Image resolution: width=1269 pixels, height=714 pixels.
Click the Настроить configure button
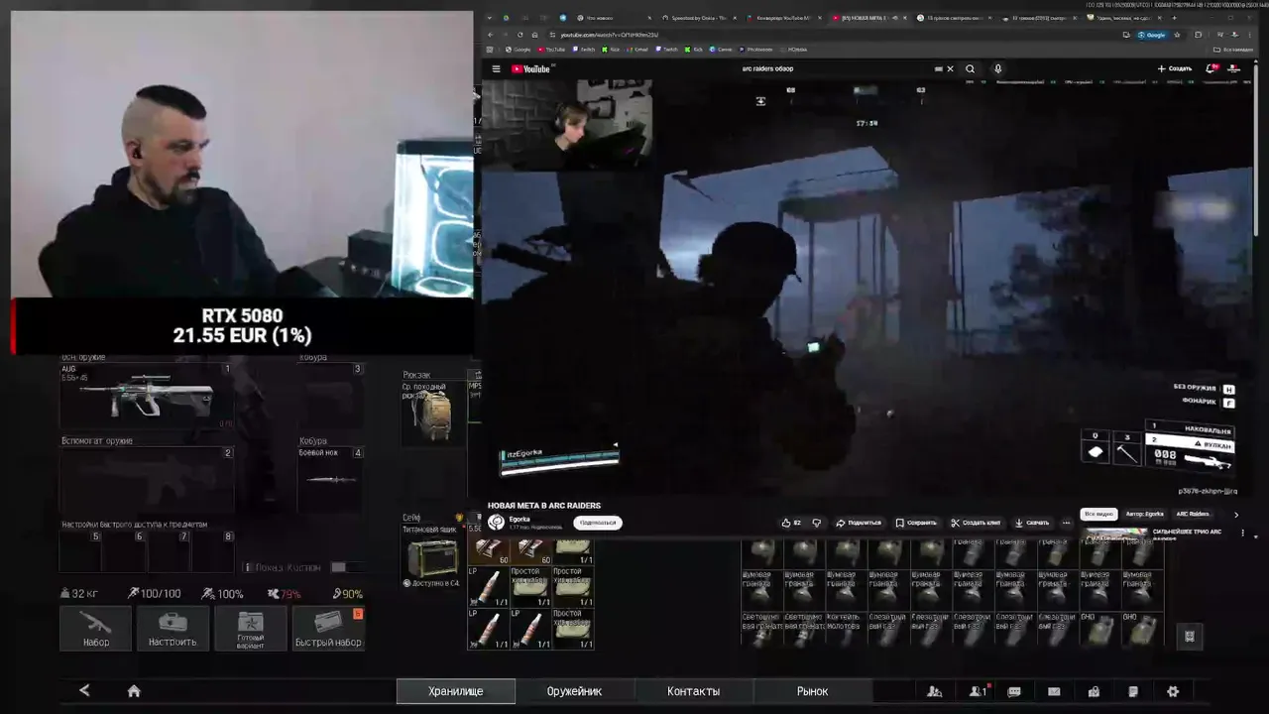(x=173, y=629)
